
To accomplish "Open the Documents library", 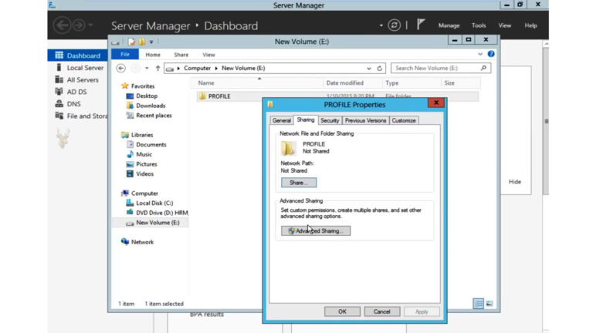I will click(x=151, y=145).
